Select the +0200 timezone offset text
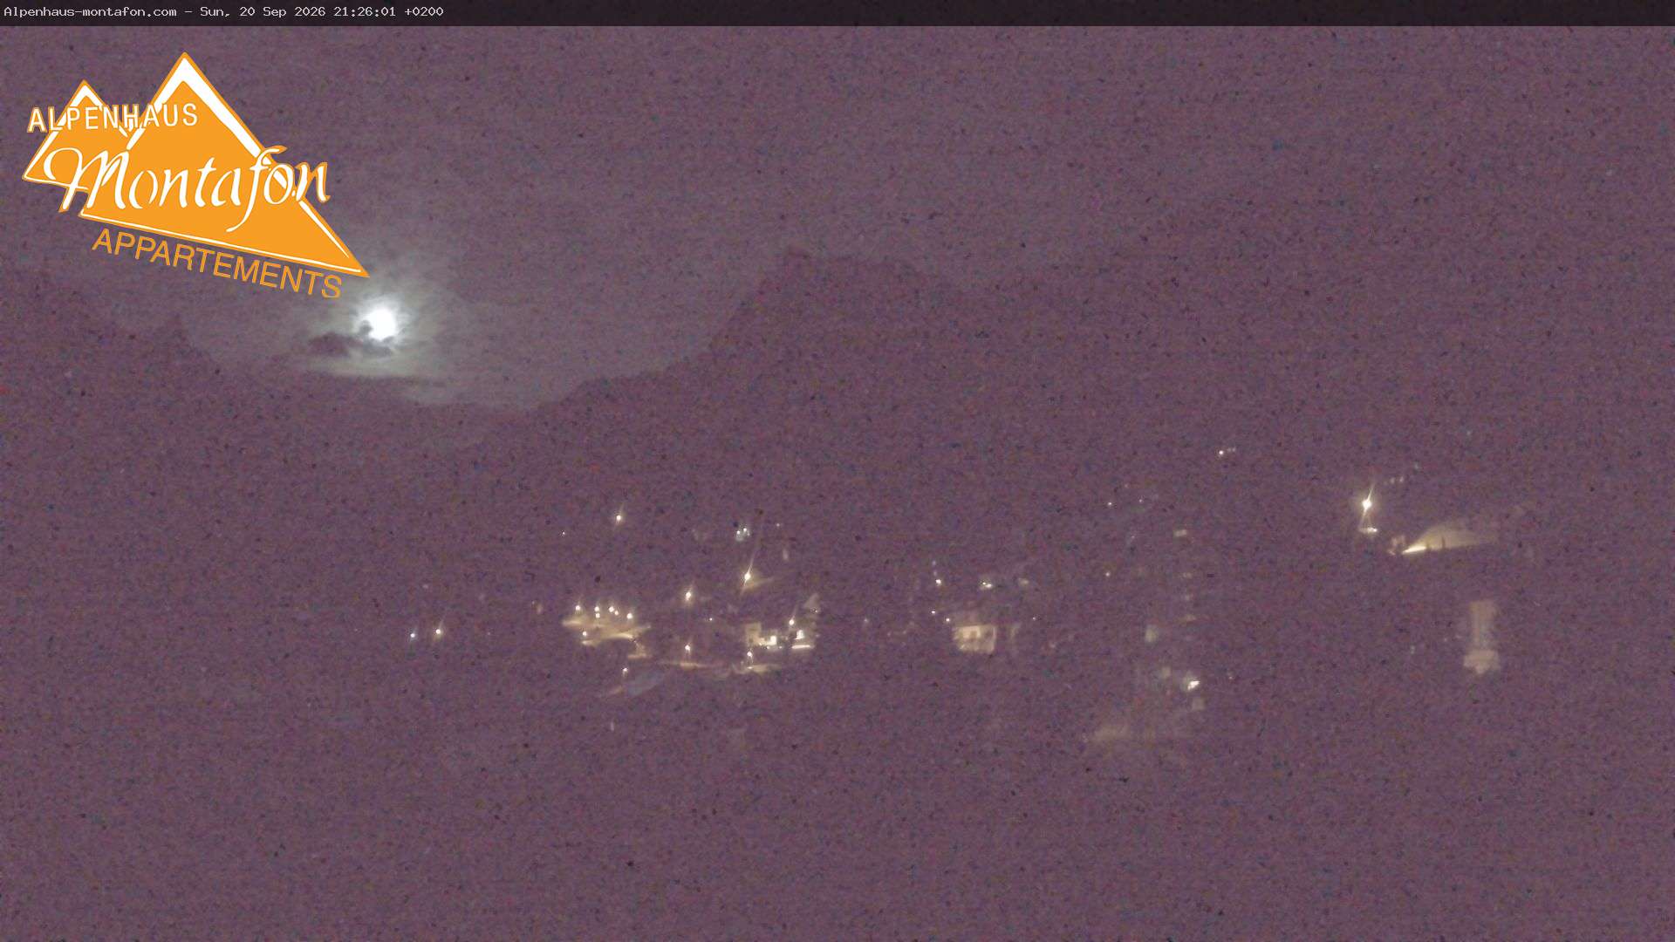 [424, 11]
